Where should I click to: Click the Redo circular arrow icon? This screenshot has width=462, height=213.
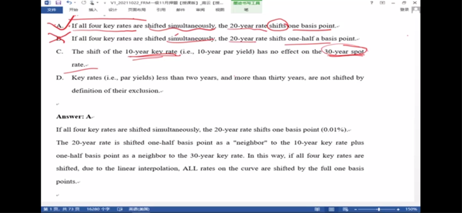click(x=84, y=3)
